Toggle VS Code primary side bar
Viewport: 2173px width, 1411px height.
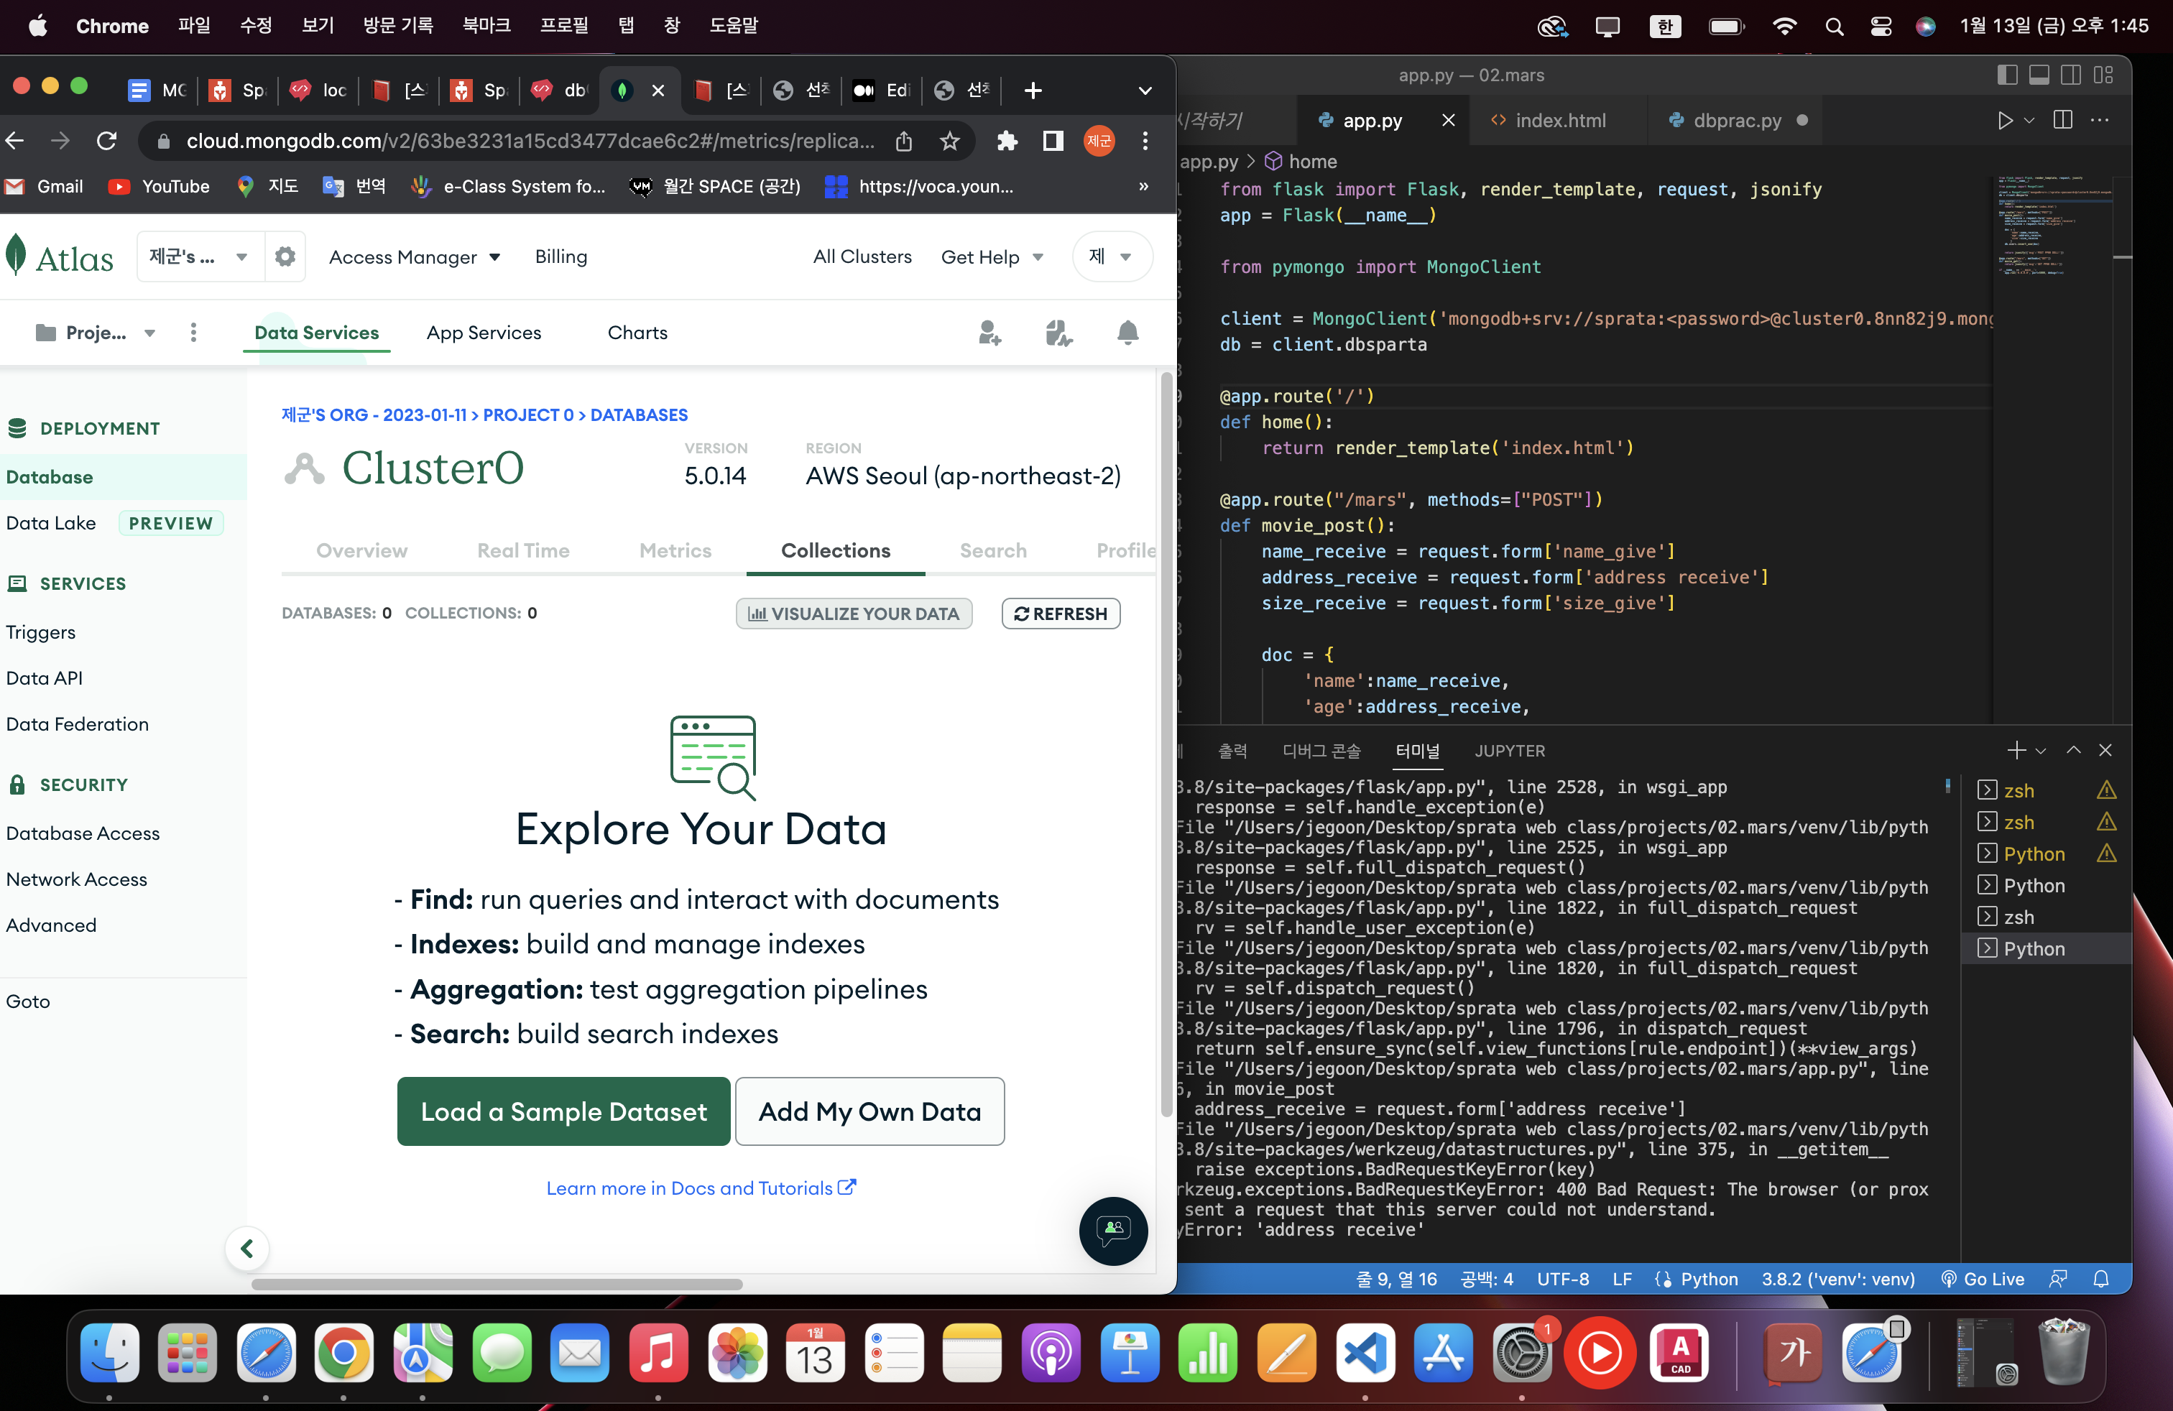click(x=2007, y=75)
